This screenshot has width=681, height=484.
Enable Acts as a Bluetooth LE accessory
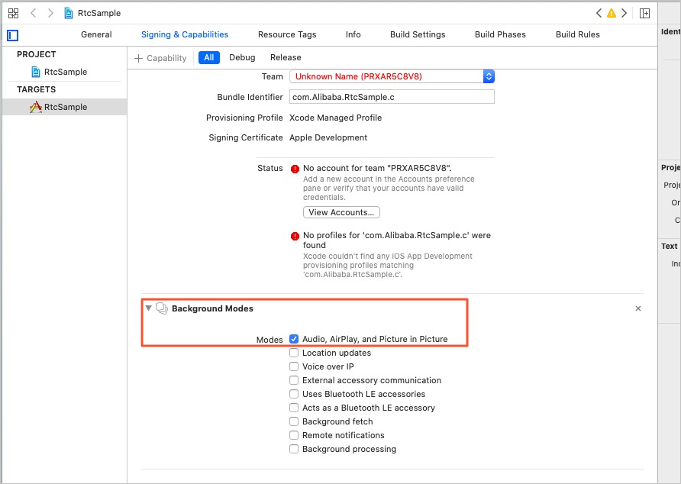click(294, 408)
